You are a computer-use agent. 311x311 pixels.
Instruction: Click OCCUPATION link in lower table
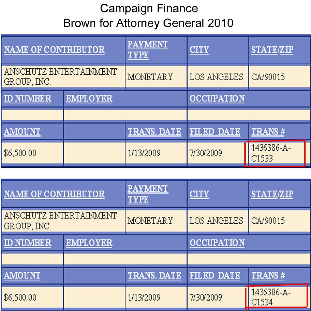tap(217, 243)
